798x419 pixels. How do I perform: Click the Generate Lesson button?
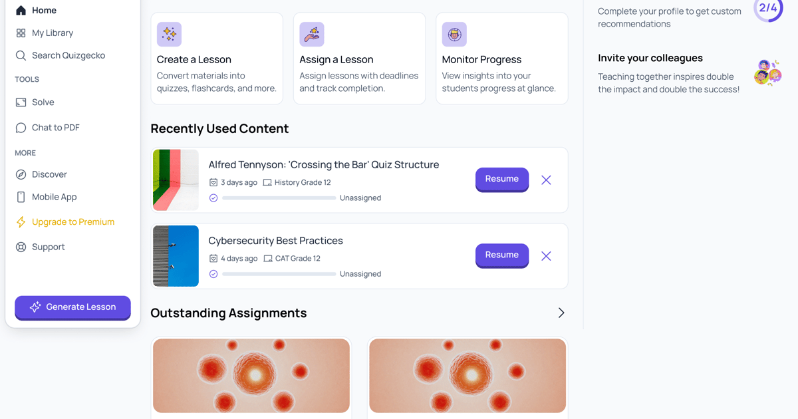pyautogui.click(x=72, y=307)
